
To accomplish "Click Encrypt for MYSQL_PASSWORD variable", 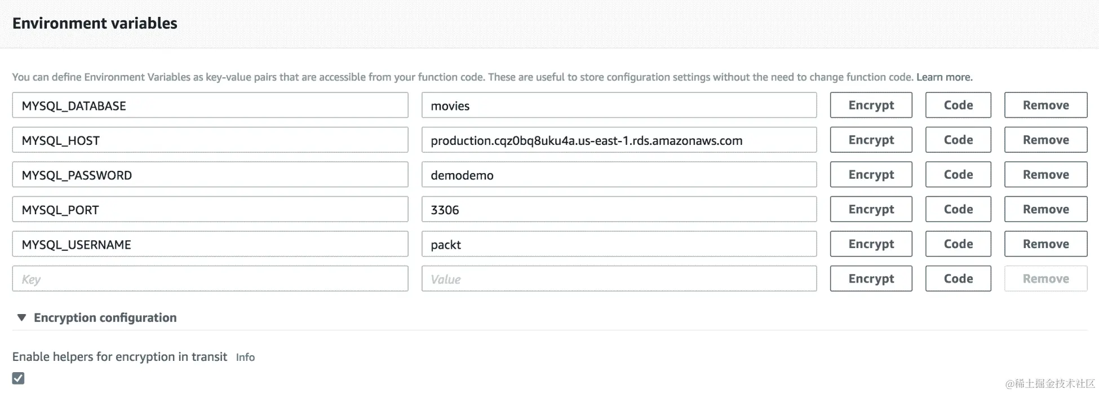I will [x=871, y=175].
